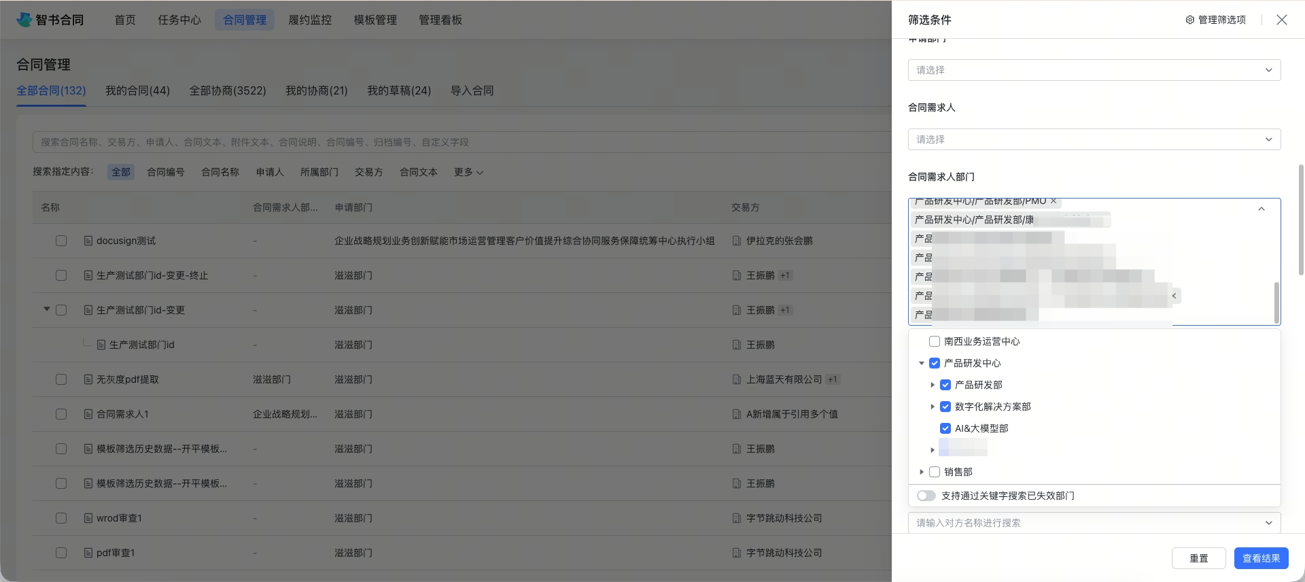Check the 南西业务运营中心 checkbox
Screen dimensions: 1305x582
[935, 341]
